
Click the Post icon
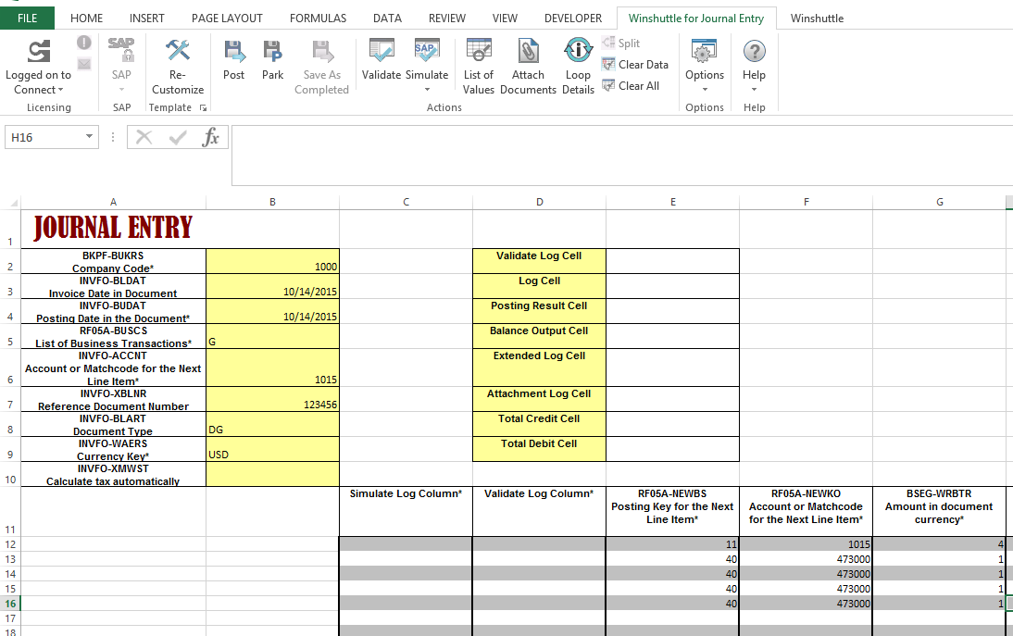(234, 51)
